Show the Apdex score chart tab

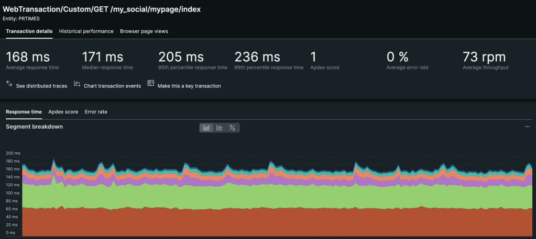[x=63, y=111]
